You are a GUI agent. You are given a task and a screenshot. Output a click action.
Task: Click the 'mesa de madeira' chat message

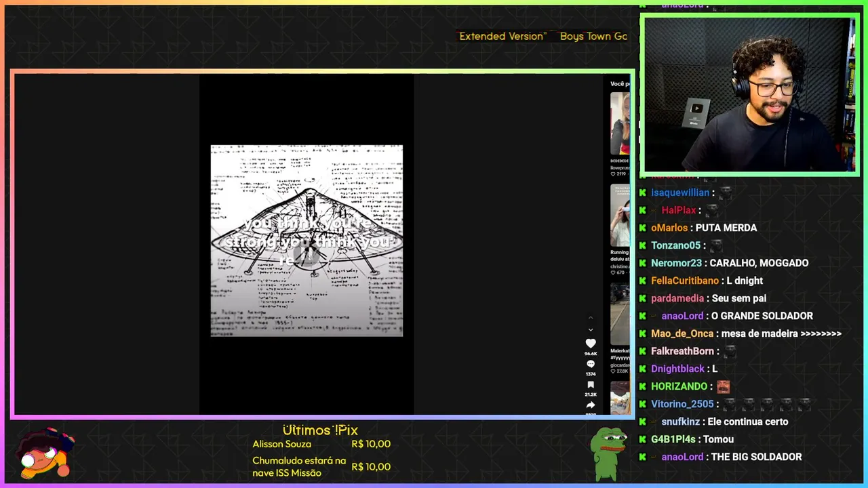781,333
